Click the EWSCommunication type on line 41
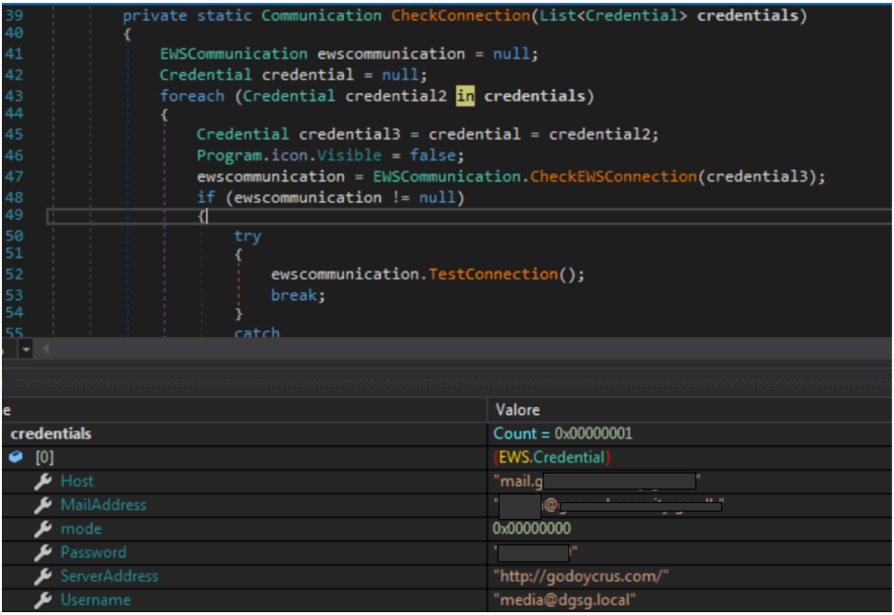This screenshot has width=894, height=615. pyautogui.click(x=233, y=54)
